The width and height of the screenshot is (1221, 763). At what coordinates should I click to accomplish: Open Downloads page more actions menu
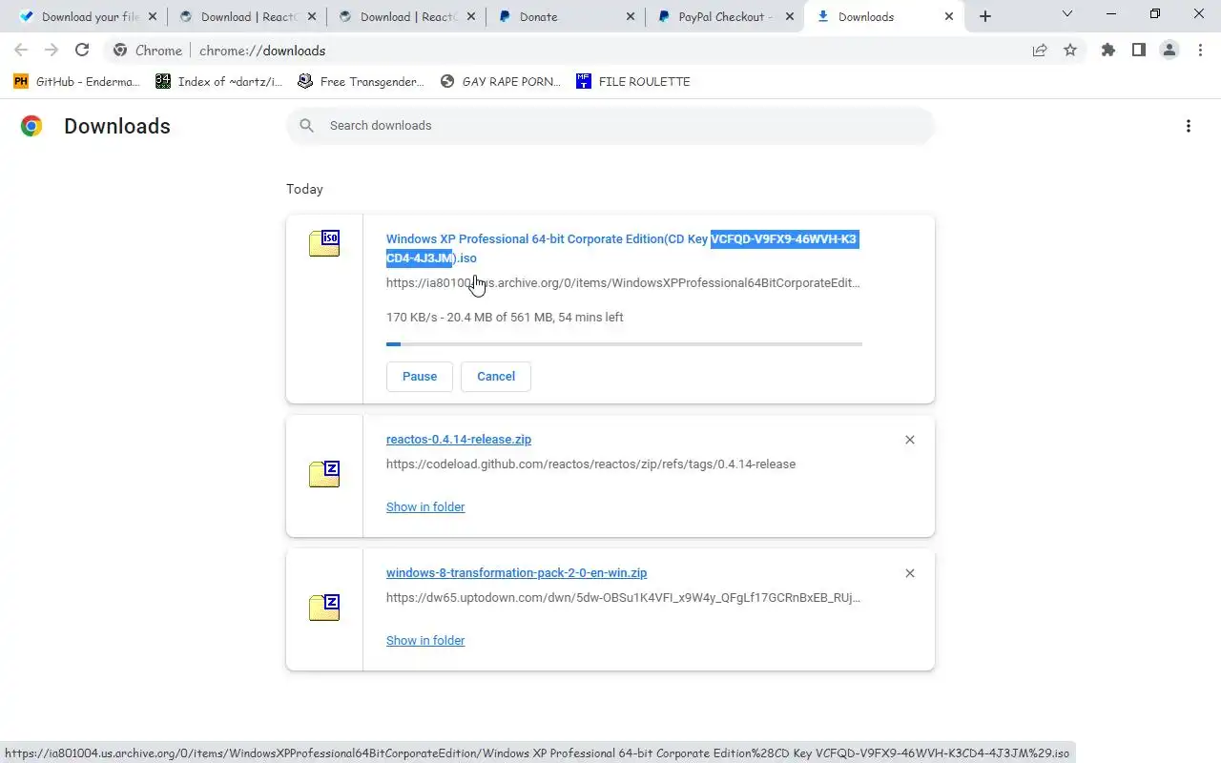pos(1189,126)
